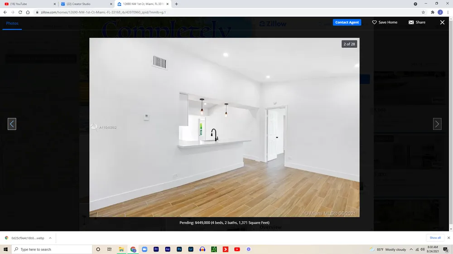Bookmark this page with the star icon

click(x=423, y=12)
